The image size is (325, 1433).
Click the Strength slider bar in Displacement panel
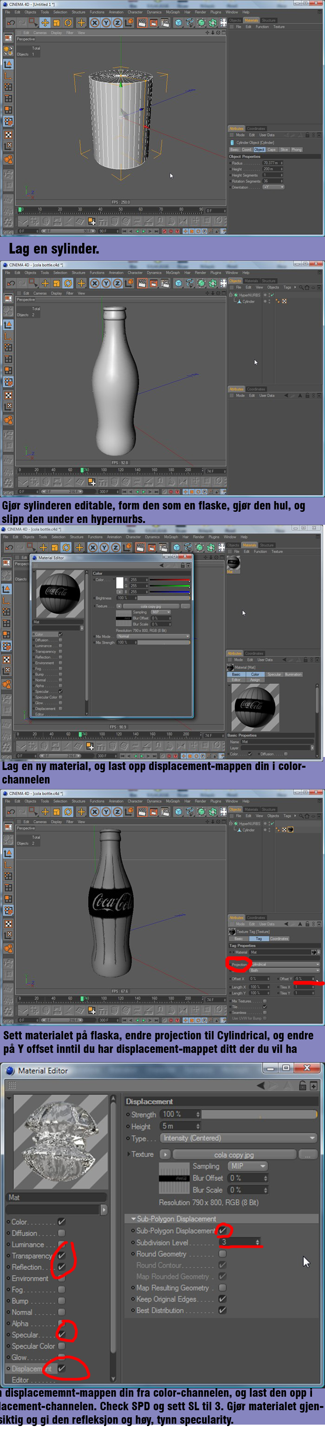pyautogui.click(x=260, y=1114)
